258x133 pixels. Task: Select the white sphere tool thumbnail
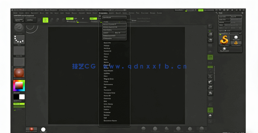[x=236, y=38]
